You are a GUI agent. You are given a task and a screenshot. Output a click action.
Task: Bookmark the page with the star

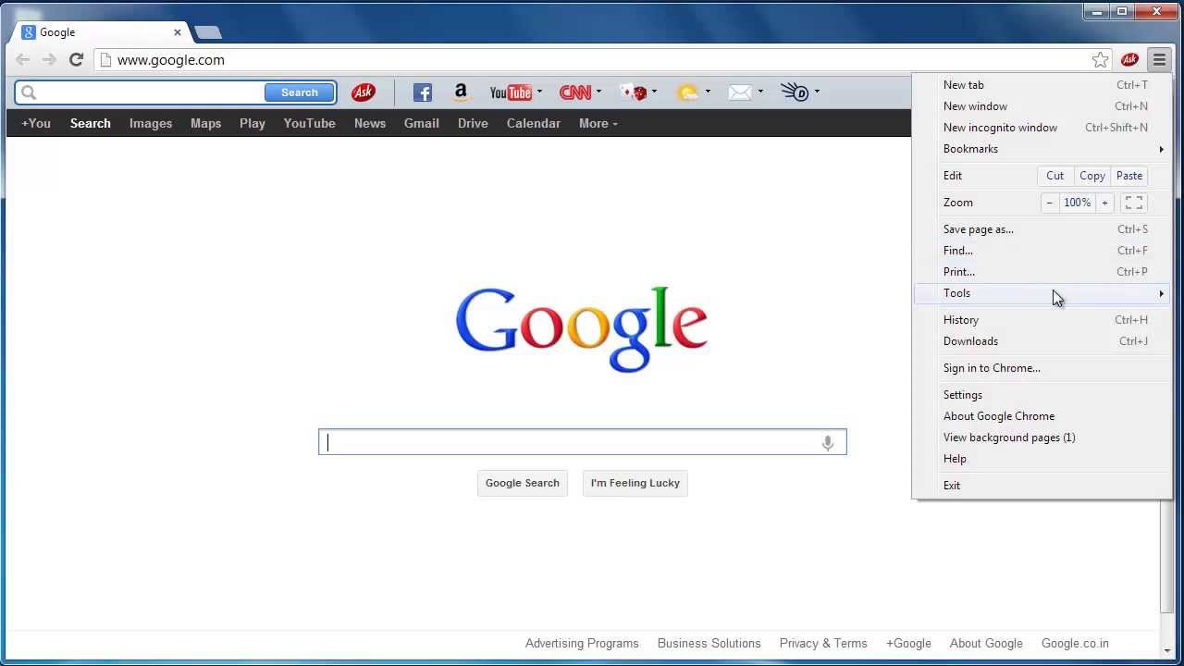pyautogui.click(x=1100, y=59)
